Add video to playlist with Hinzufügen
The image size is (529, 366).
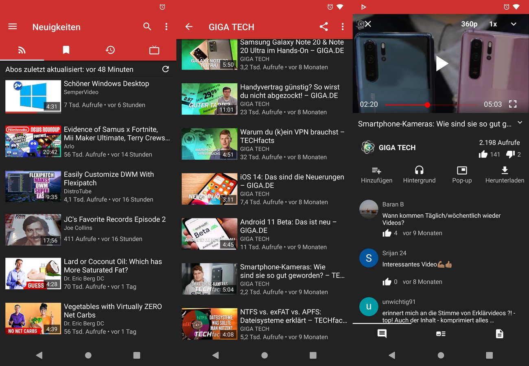tap(376, 174)
